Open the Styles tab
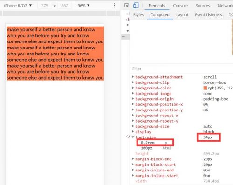The width and height of the screenshot is (233, 185). pos(138,15)
